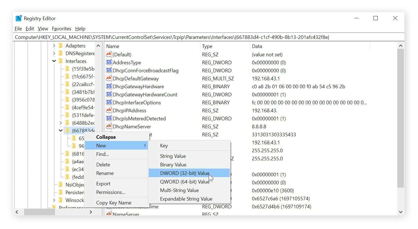The height and width of the screenshot is (229, 418).
Task: Choose DWORD (32-bit) Value from submenu
Action: 189,173
